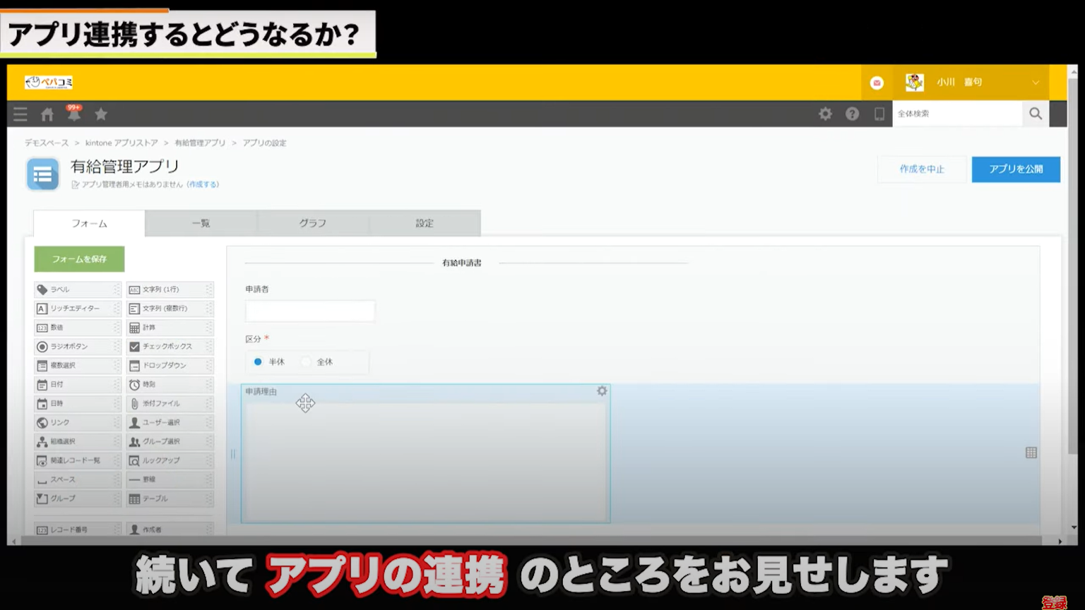Image resolution: width=1085 pixels, height=610 pixels.
Task: Add a ドロップダウン field from the palette
Action: (x=165, y=365)
